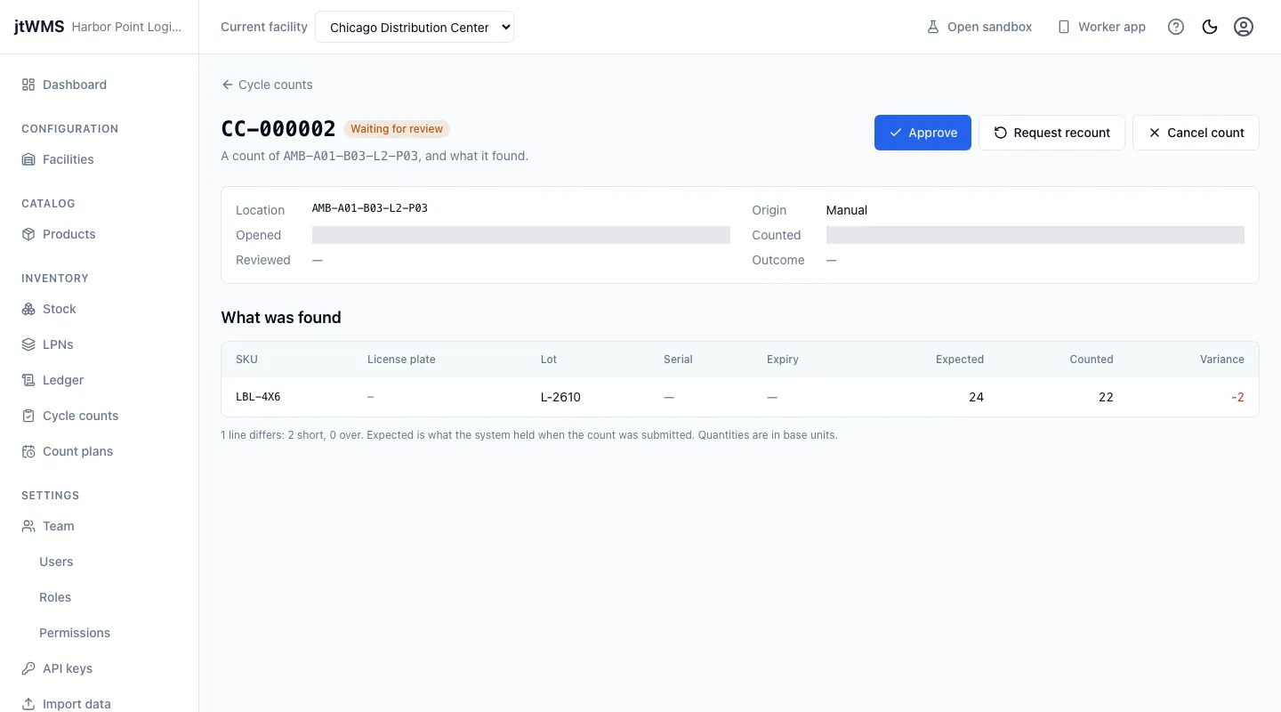Click the Team people icon
The height and width of the screenshot is (712, 1281).
(x=28, y=526)
